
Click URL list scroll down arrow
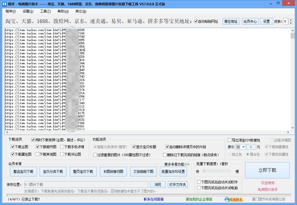pyautogui.click(x=293, y=128)
